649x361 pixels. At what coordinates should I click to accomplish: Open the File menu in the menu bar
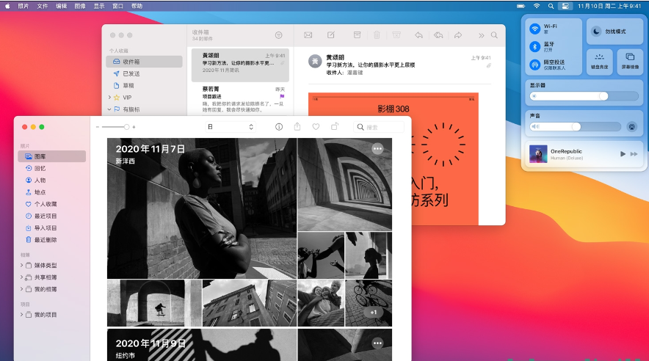pos(43,6)
